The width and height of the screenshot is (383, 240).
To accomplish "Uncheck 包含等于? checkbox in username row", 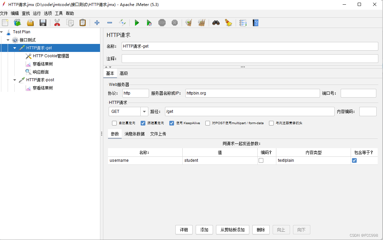I will point(354,160).
